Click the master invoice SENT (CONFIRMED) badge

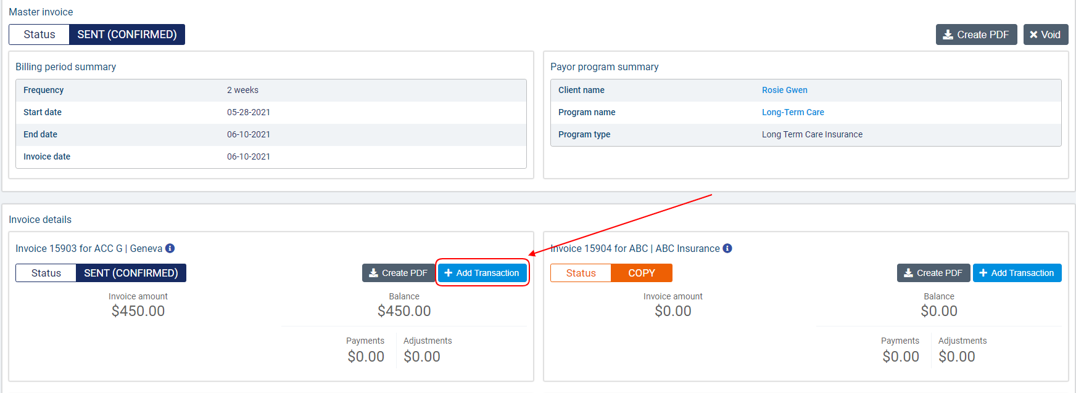127,34
